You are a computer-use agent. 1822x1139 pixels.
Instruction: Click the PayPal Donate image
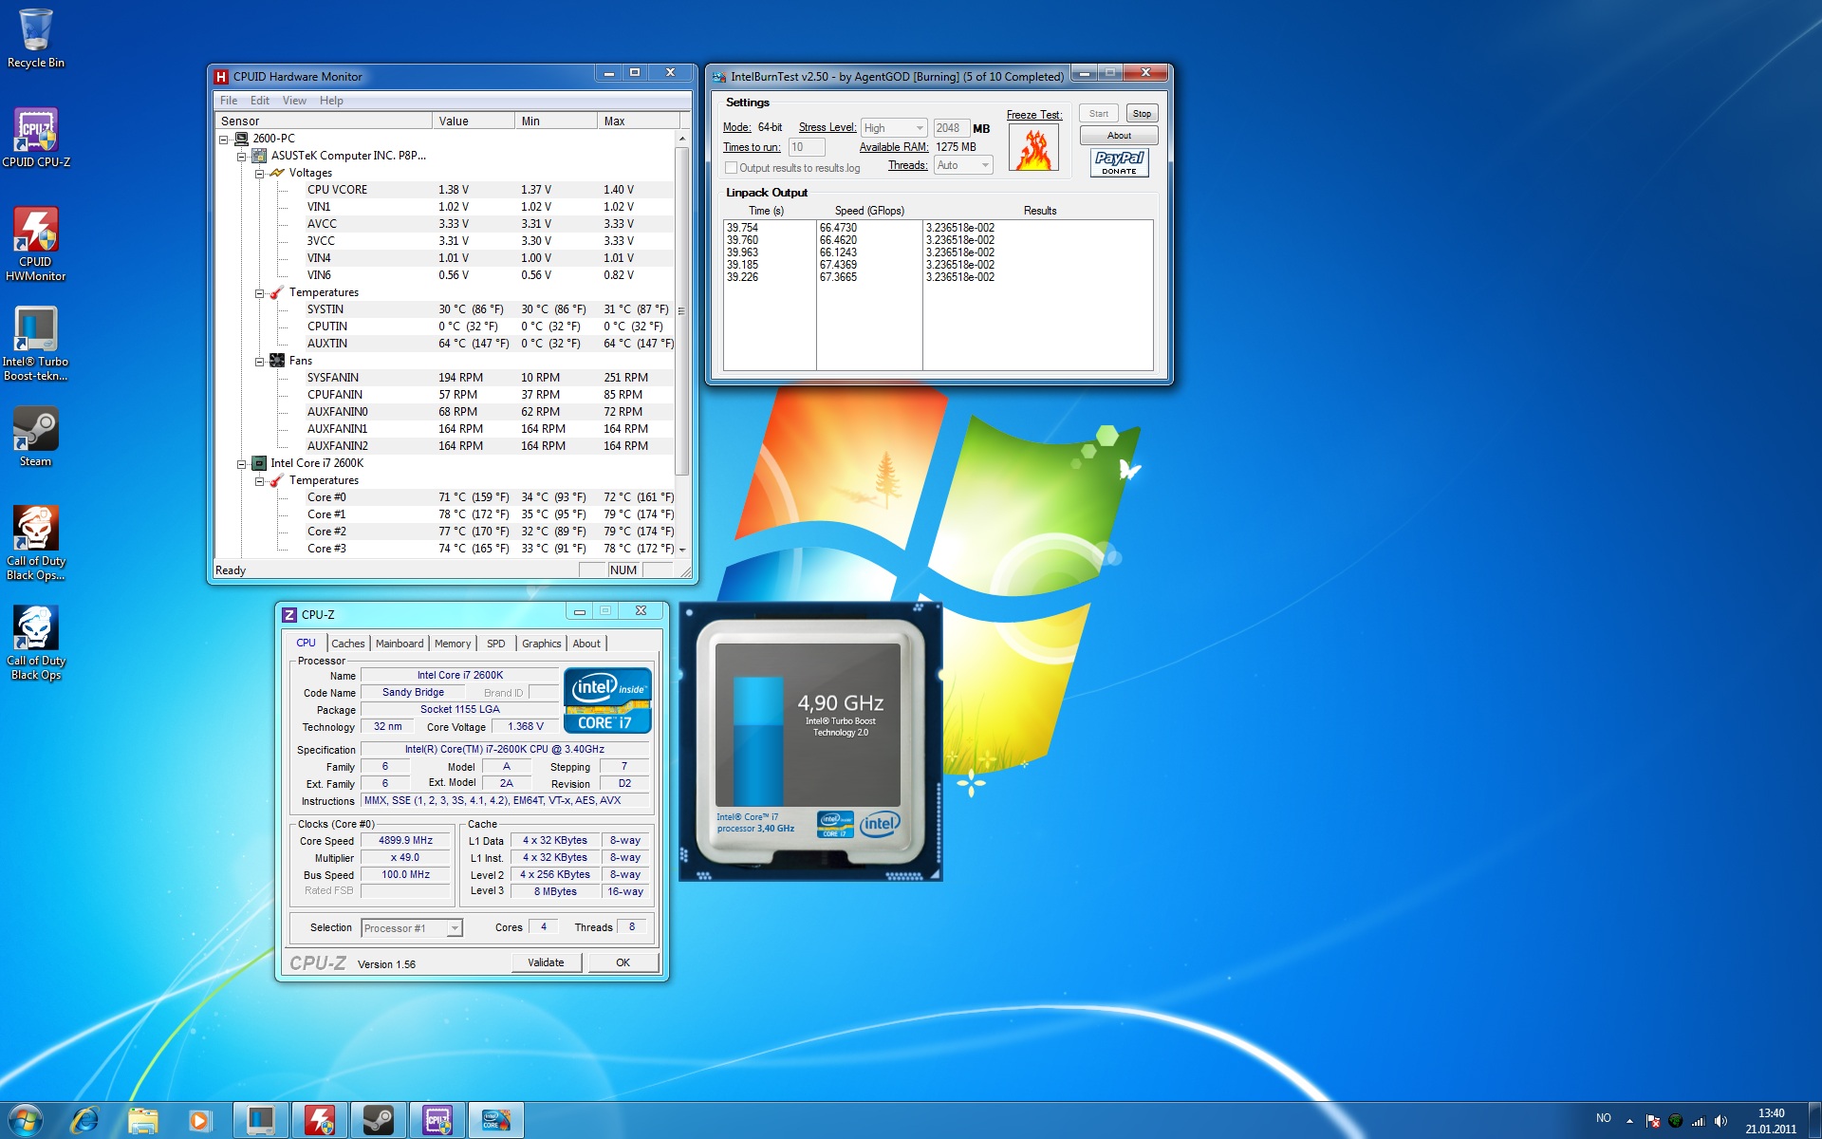(1120, 162)
